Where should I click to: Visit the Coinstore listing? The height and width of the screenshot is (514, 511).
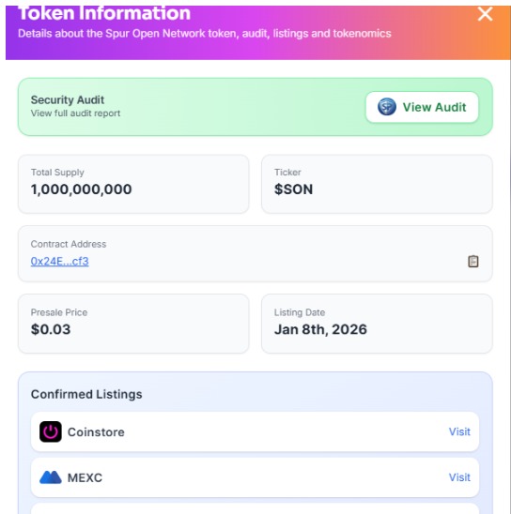click(459, 431)
